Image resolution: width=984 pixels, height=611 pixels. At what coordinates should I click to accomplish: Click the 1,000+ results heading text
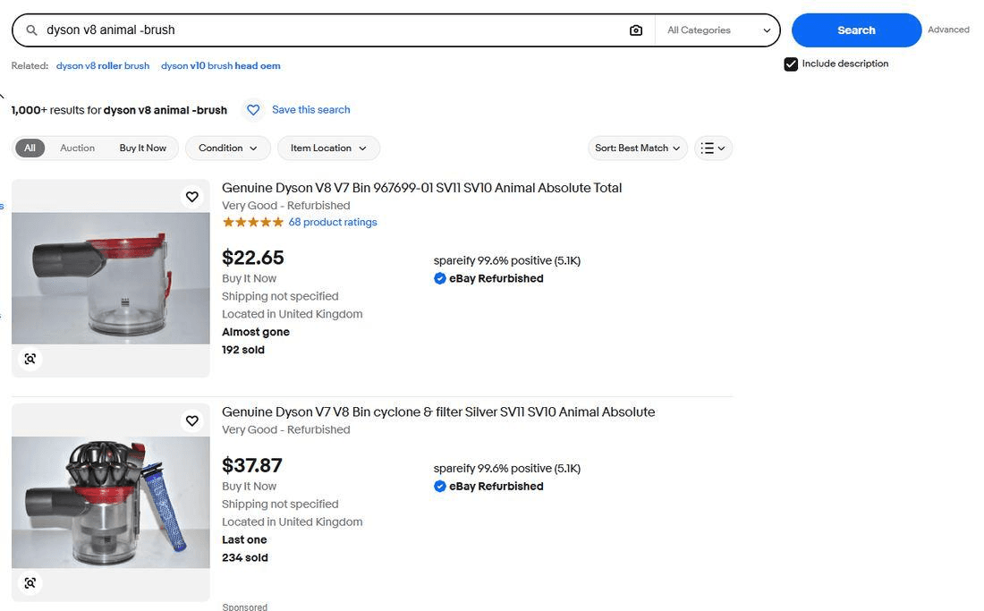point(119,110)
